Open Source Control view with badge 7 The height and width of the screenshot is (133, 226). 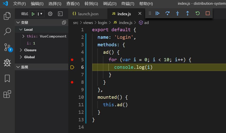(x=8, y=47)
